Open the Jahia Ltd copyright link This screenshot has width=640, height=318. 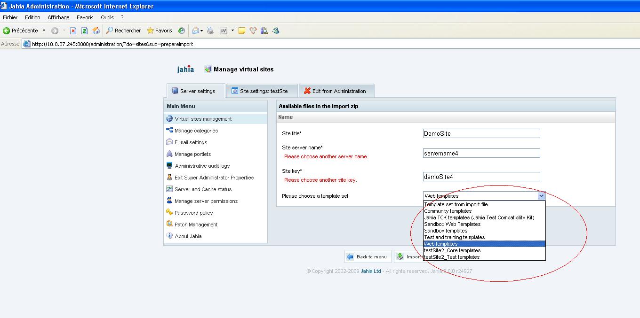pos(371,271)
